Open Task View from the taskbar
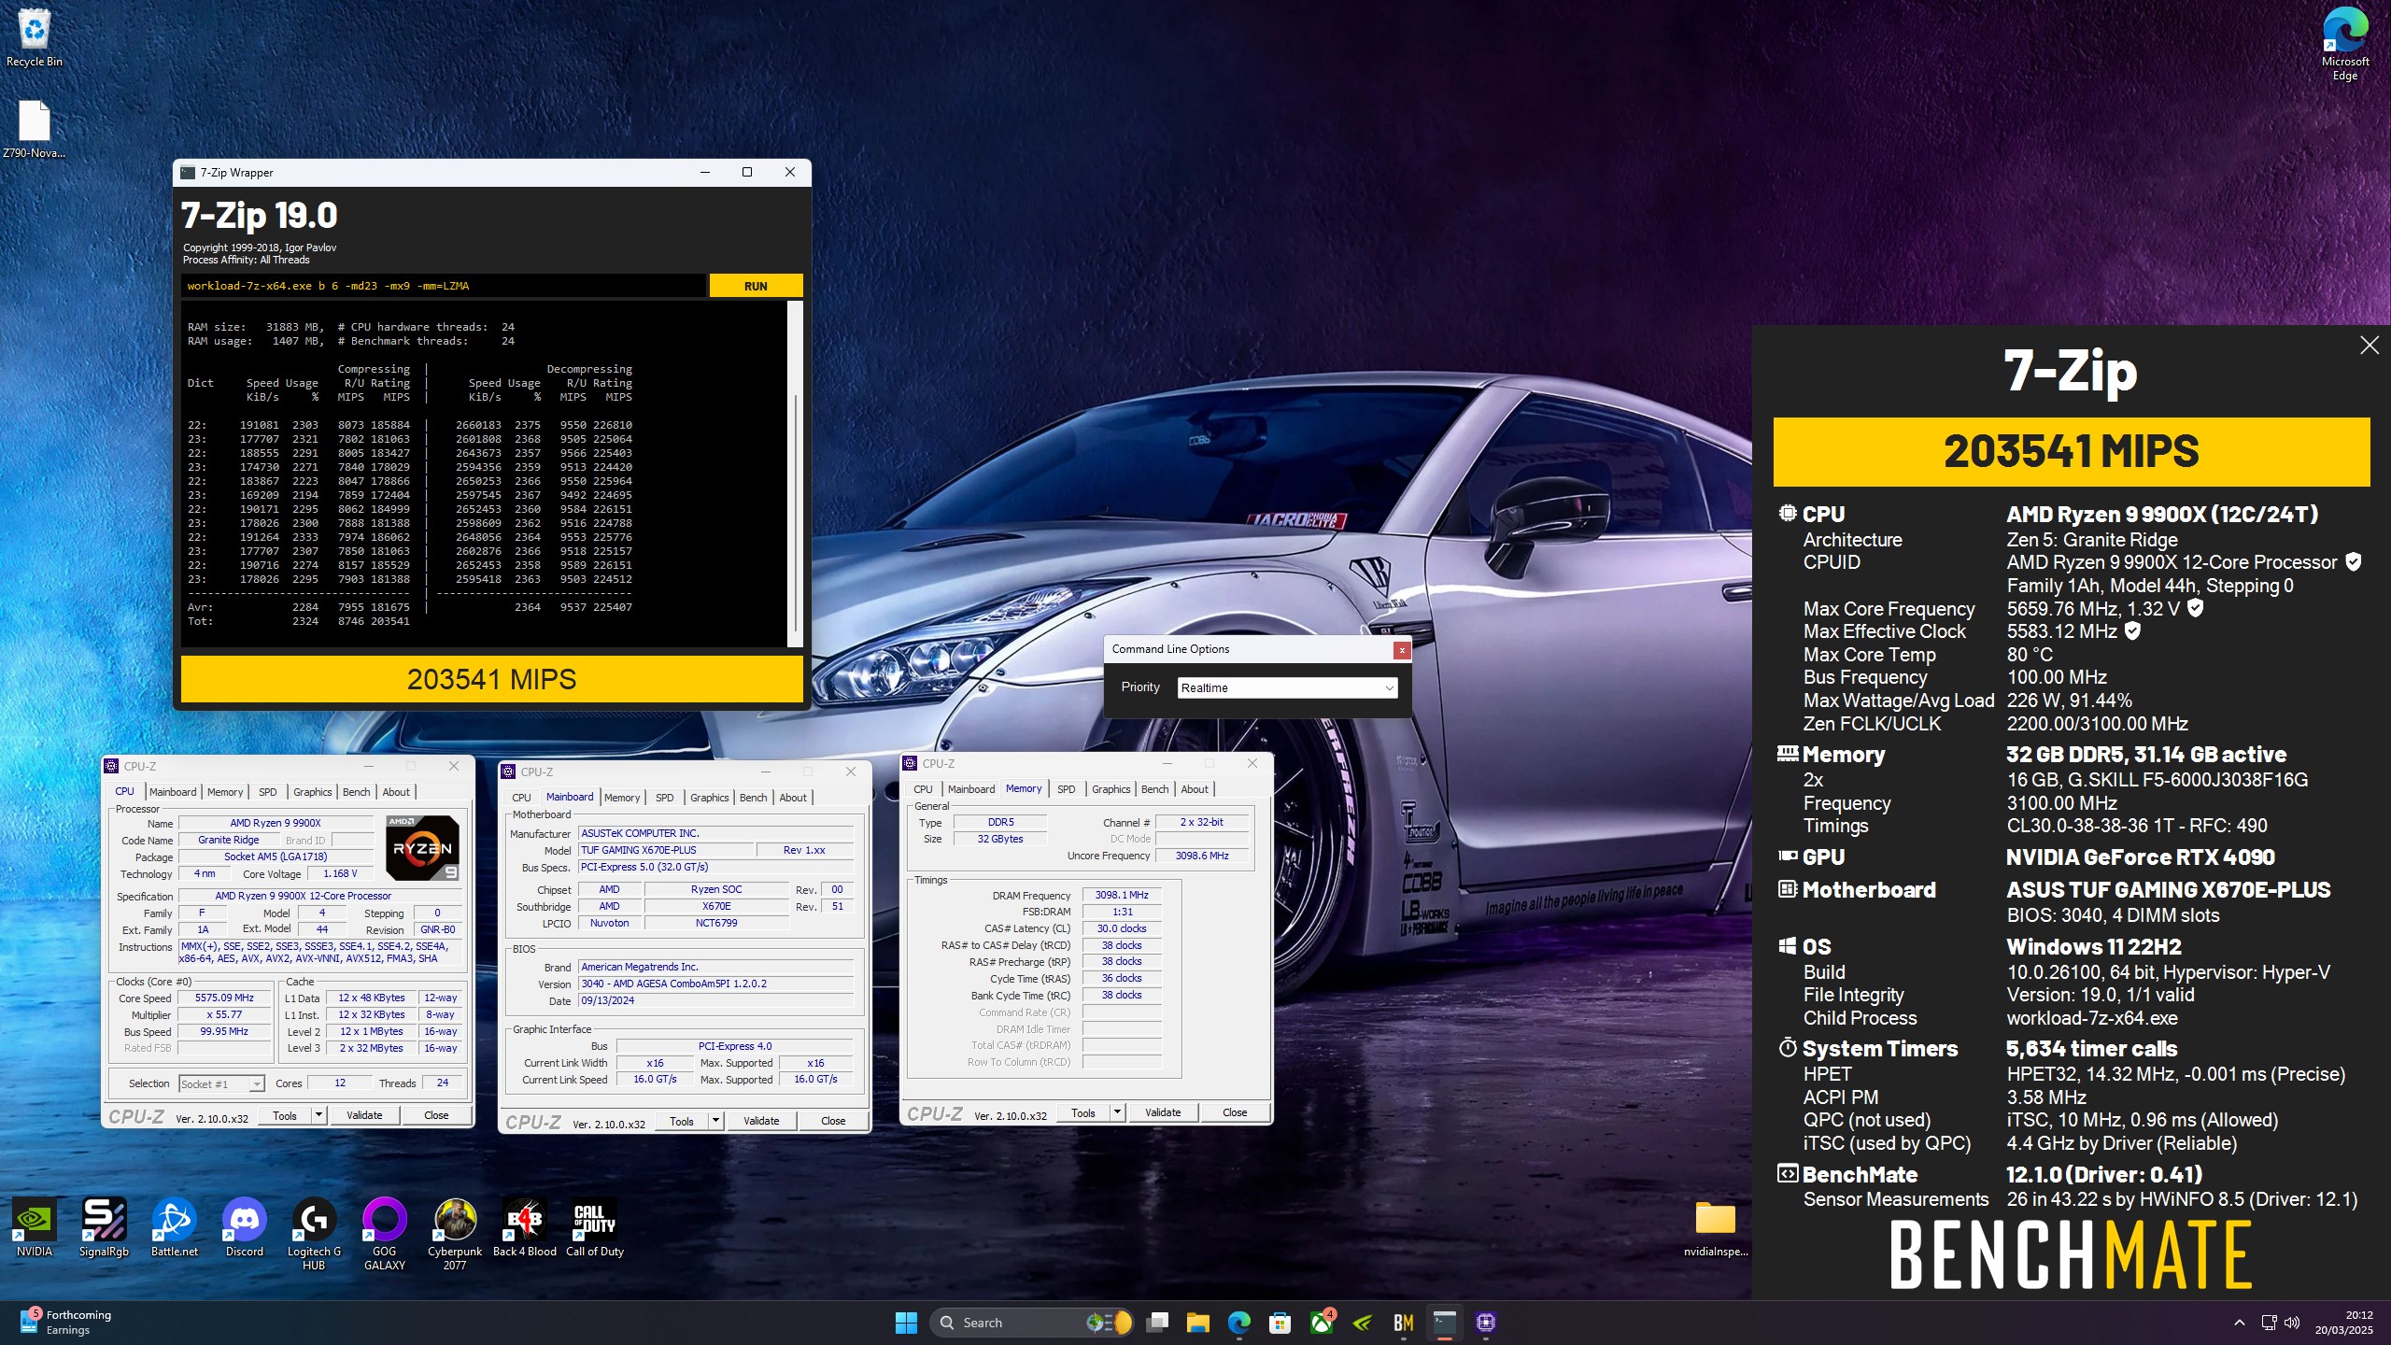 pos(1158,1323)
